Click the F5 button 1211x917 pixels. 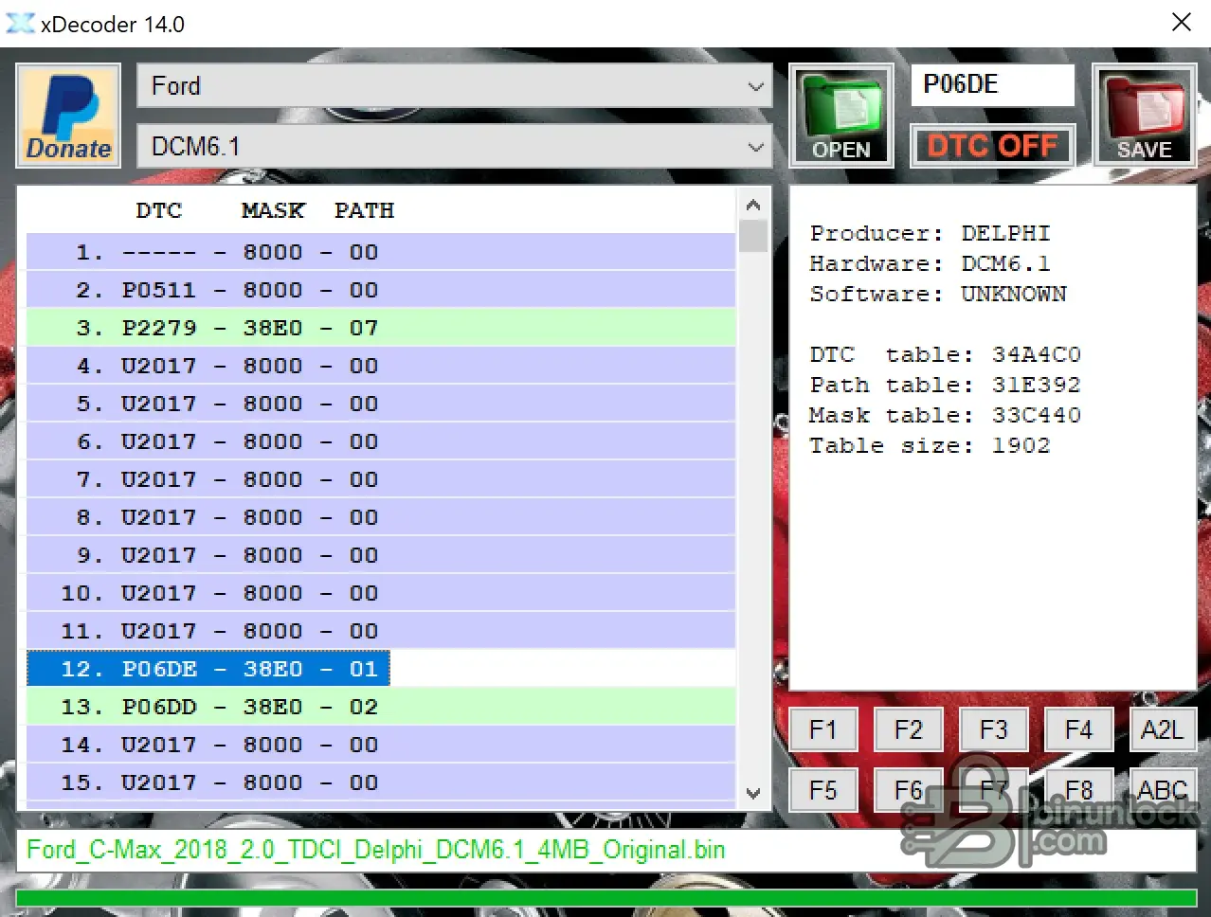[x=822, y=790]
